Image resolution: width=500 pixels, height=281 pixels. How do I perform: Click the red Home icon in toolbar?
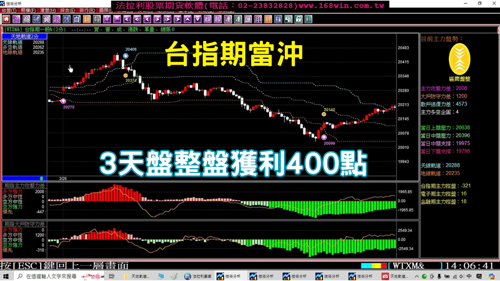6,19
